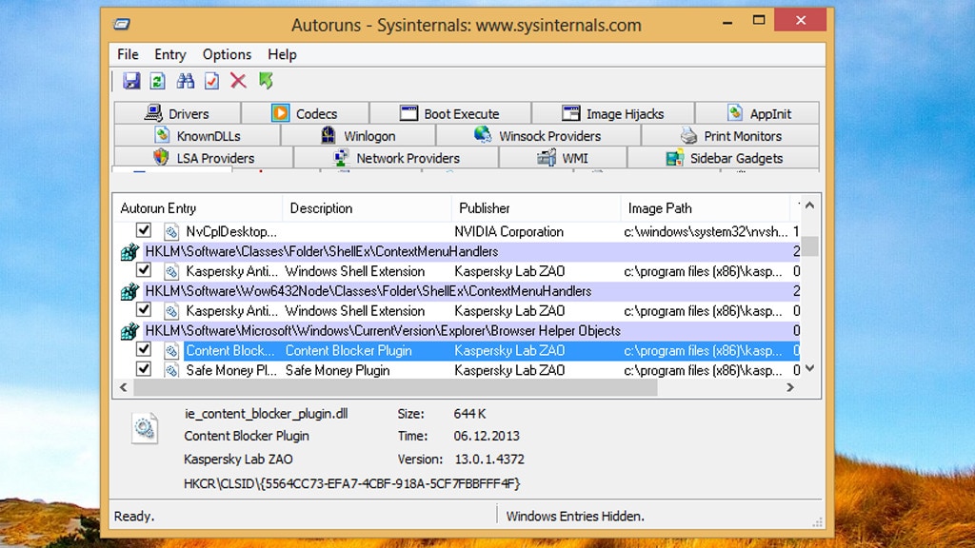The image size is (975, 548).
Task: Open Find using the binoculars icon
Action: click(x=185, y=82)
